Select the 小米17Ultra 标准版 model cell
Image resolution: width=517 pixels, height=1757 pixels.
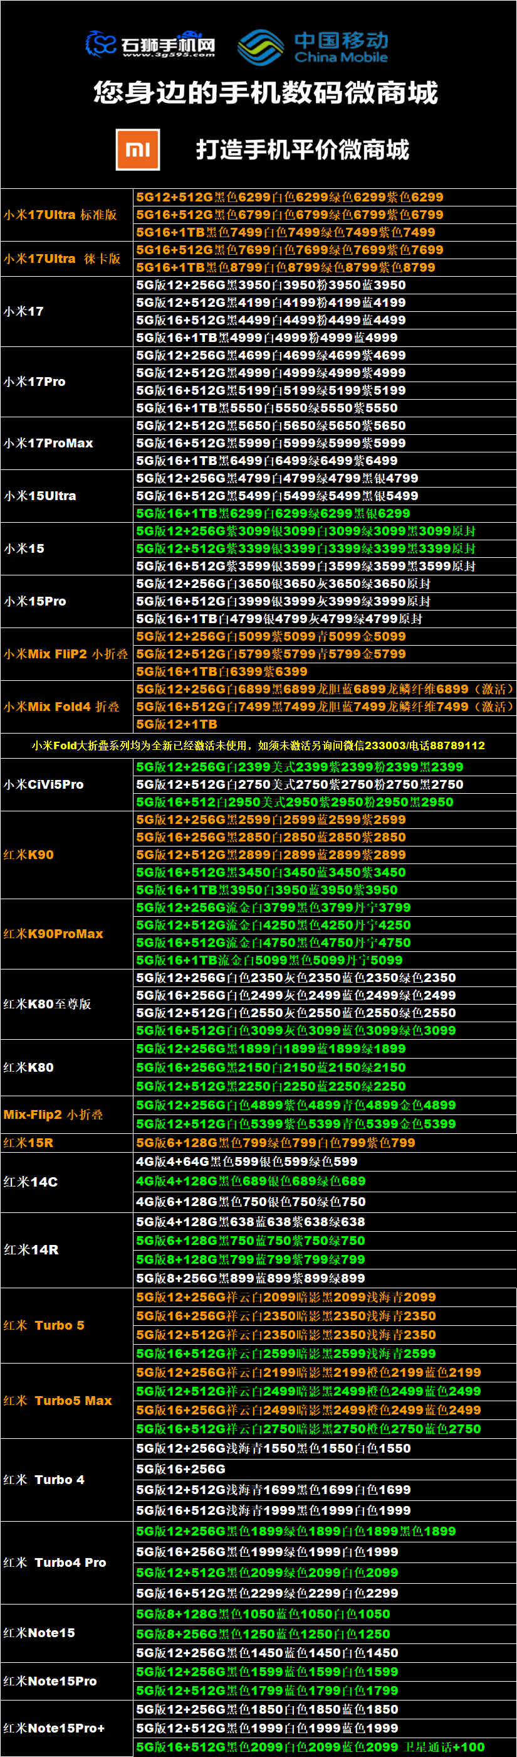coord(61,215)
